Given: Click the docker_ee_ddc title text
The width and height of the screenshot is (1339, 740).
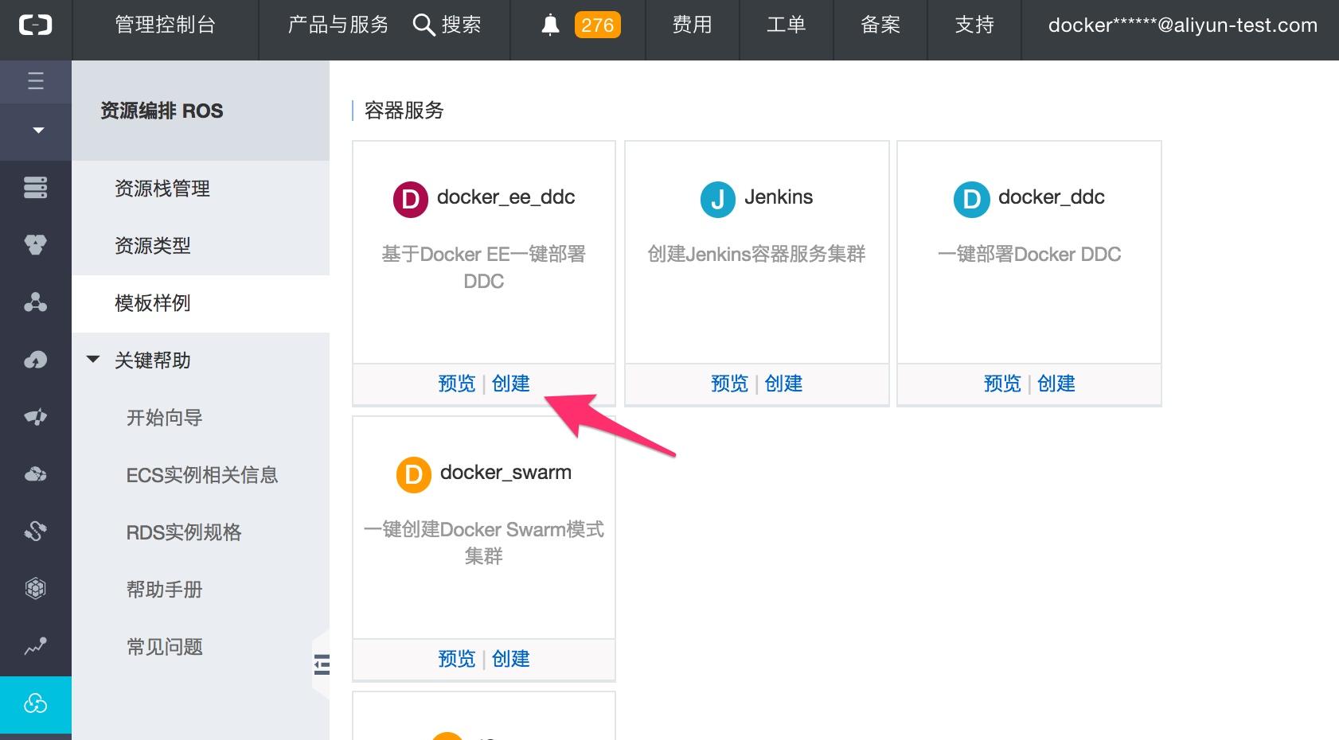Looking at the screenshot, I should click(506, 197).
